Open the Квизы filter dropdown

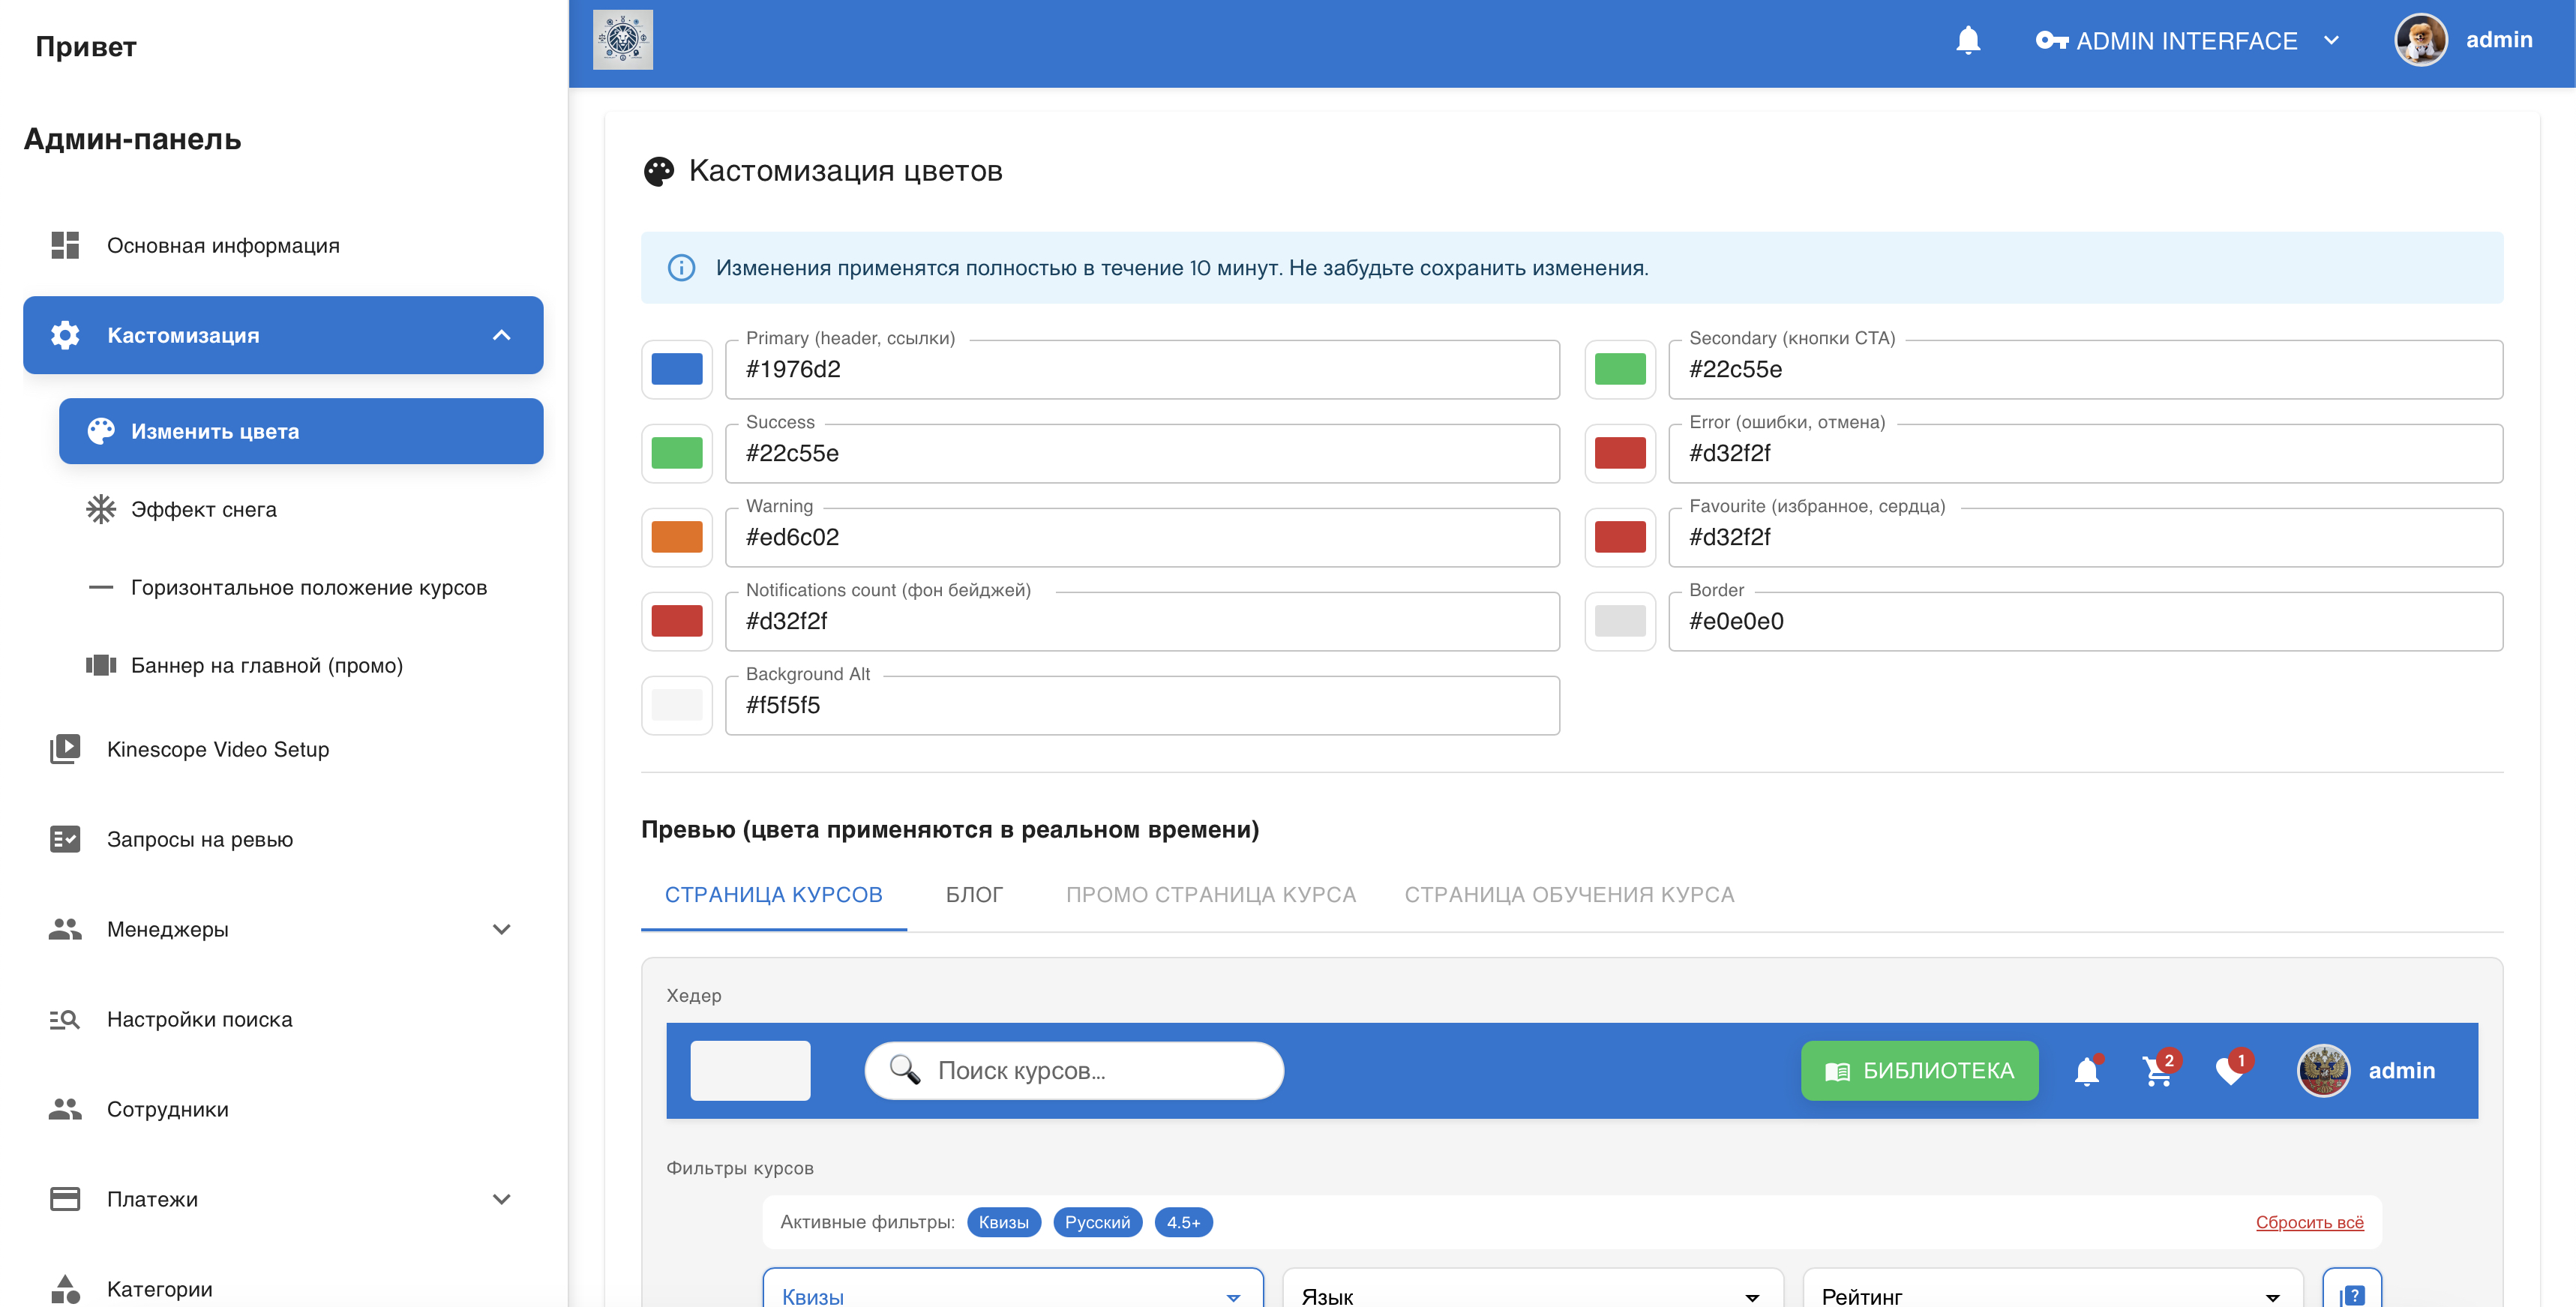click(x=1012, y=1290)
